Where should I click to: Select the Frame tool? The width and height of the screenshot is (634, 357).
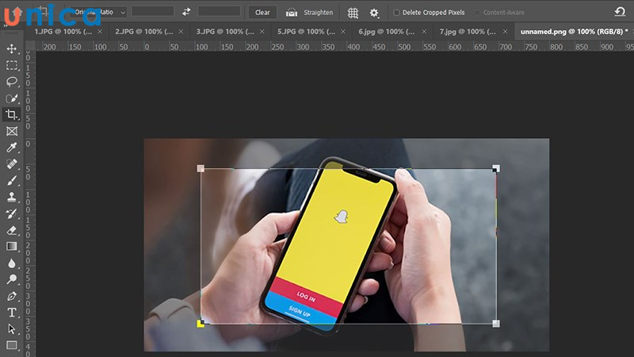click(x=11, y=131)
